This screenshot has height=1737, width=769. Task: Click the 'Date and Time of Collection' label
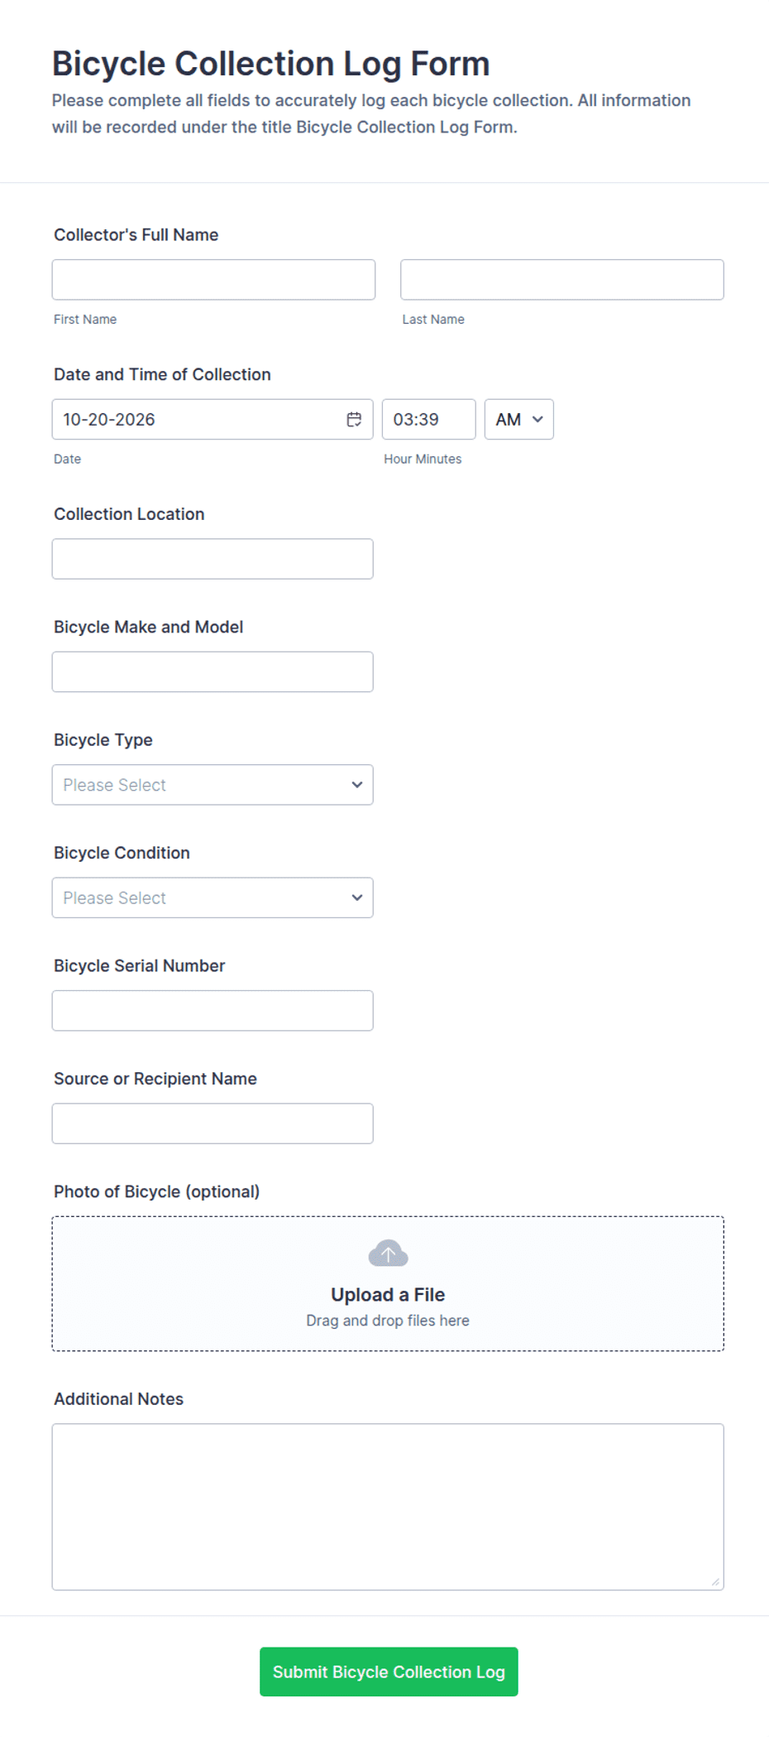tap(162, 374)
